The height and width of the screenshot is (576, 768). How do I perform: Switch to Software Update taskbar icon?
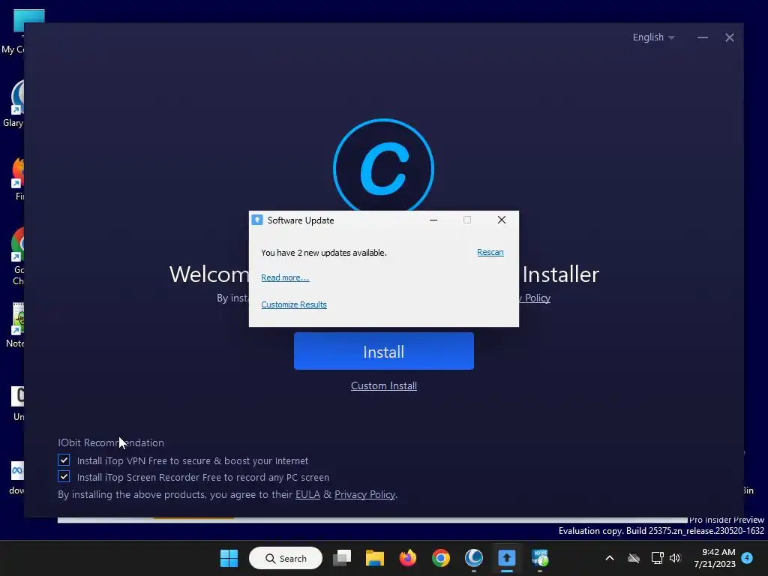[x=506, y=558]
